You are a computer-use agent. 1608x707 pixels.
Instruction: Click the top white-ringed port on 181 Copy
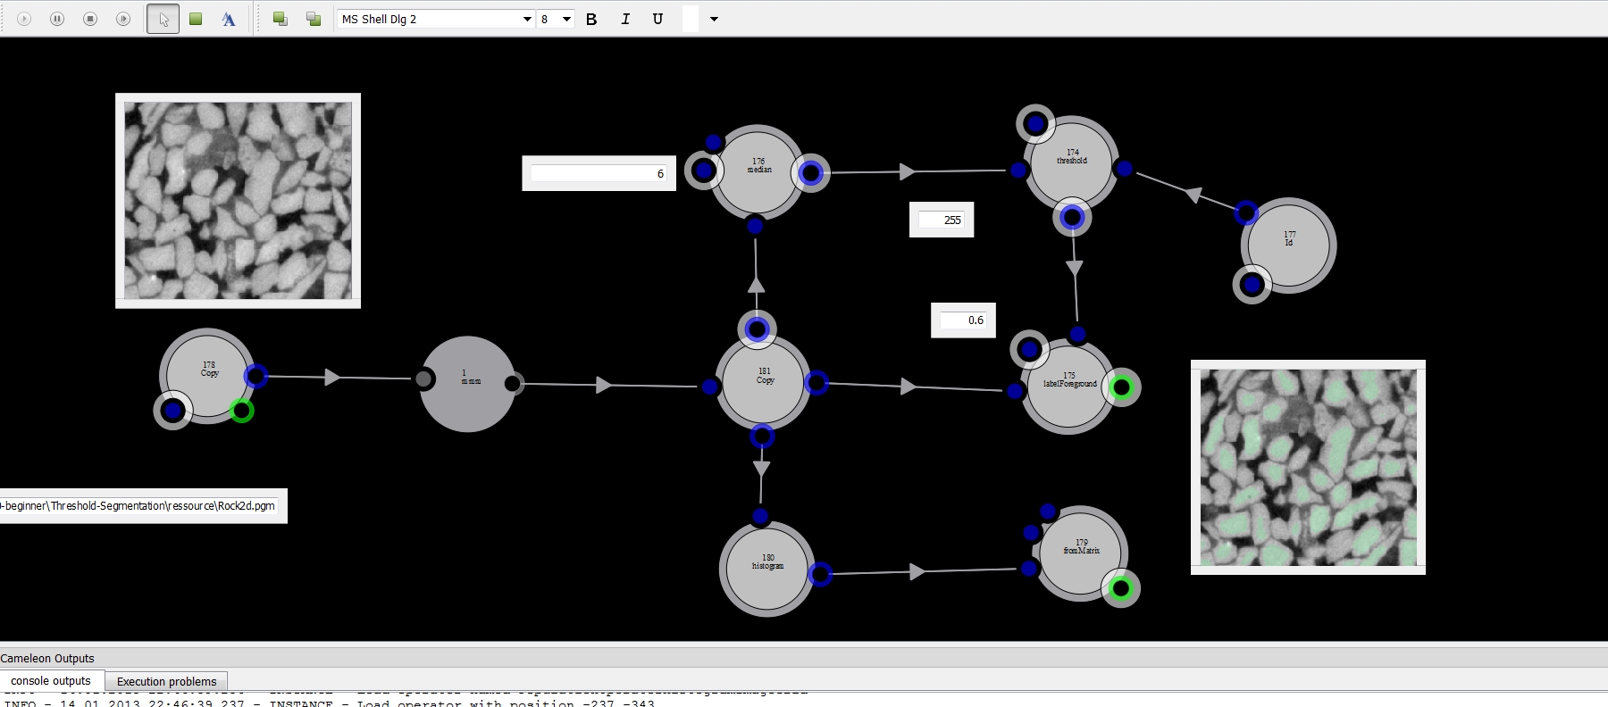pyautogui.click(x=757, y=329)
